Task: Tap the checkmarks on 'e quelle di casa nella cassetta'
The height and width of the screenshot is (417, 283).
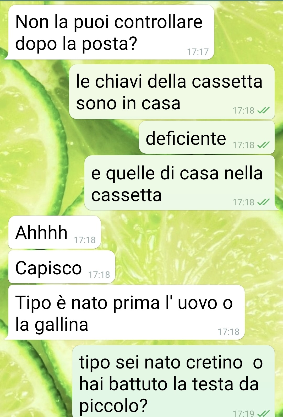Action: (263, 202)
